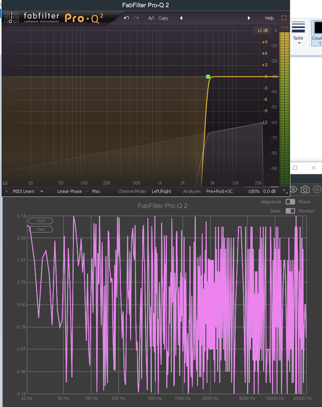Adjust the 100% gain scale value
Viewport: 322px width, 407px height.
[254, 191]
